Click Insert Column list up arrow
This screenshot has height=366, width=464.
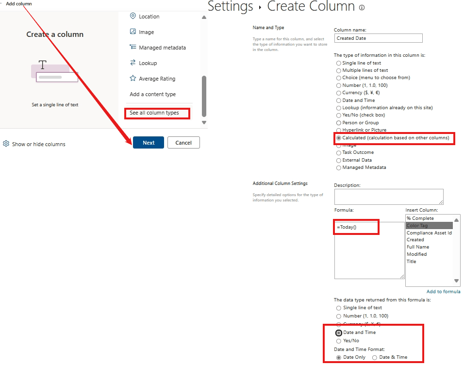tap(456, 220)
